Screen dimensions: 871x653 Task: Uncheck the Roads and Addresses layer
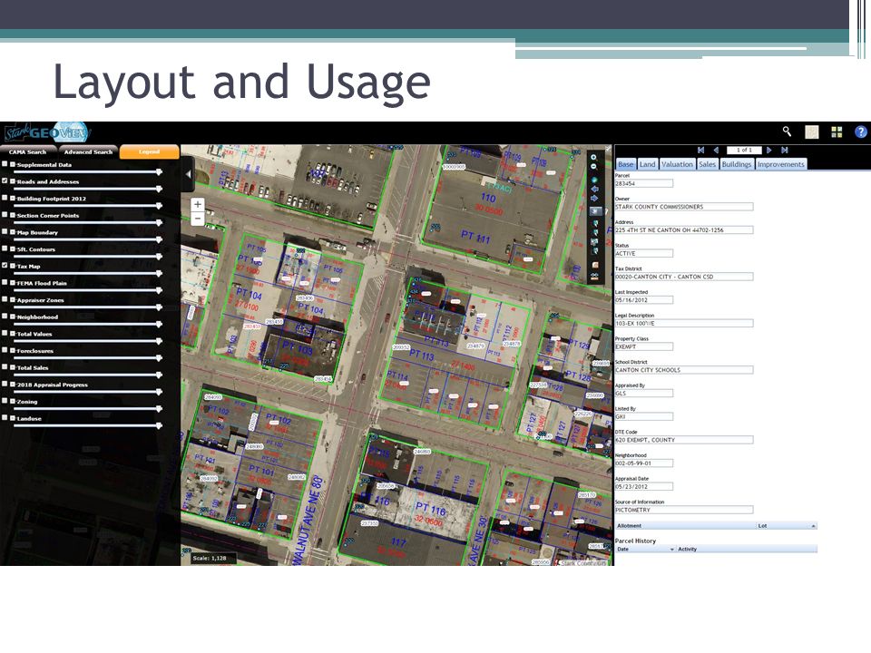5,181
